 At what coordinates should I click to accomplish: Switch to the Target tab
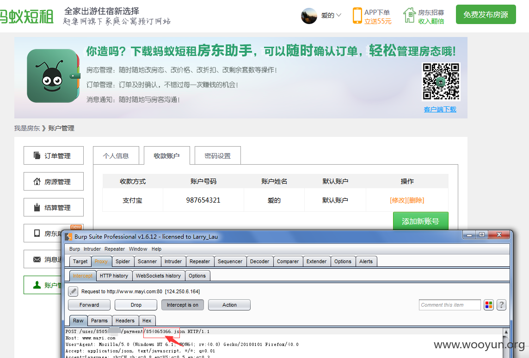[x=80, y=261]
